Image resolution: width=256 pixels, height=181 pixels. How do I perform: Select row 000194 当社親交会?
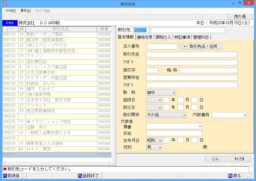click(57, 61)
